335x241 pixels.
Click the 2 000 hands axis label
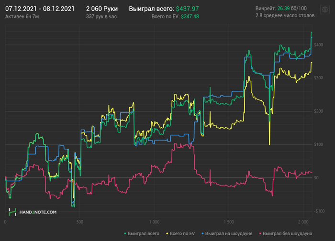click(303, 222)
